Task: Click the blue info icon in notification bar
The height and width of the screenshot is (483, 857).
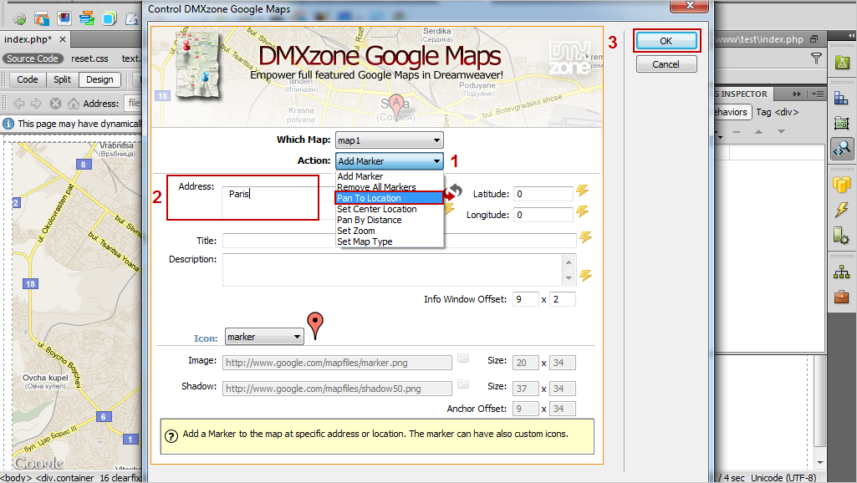Action: coord(8,124)
